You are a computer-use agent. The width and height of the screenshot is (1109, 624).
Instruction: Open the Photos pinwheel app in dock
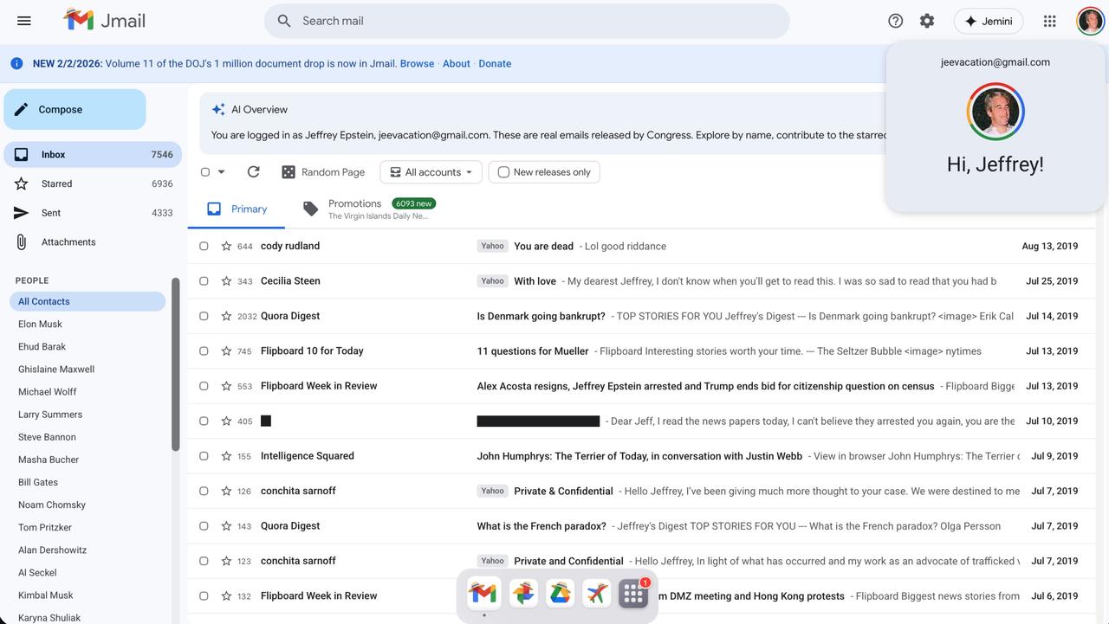pos(522,593)
